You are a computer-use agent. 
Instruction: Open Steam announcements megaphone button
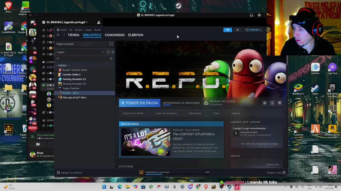point(228,30)
